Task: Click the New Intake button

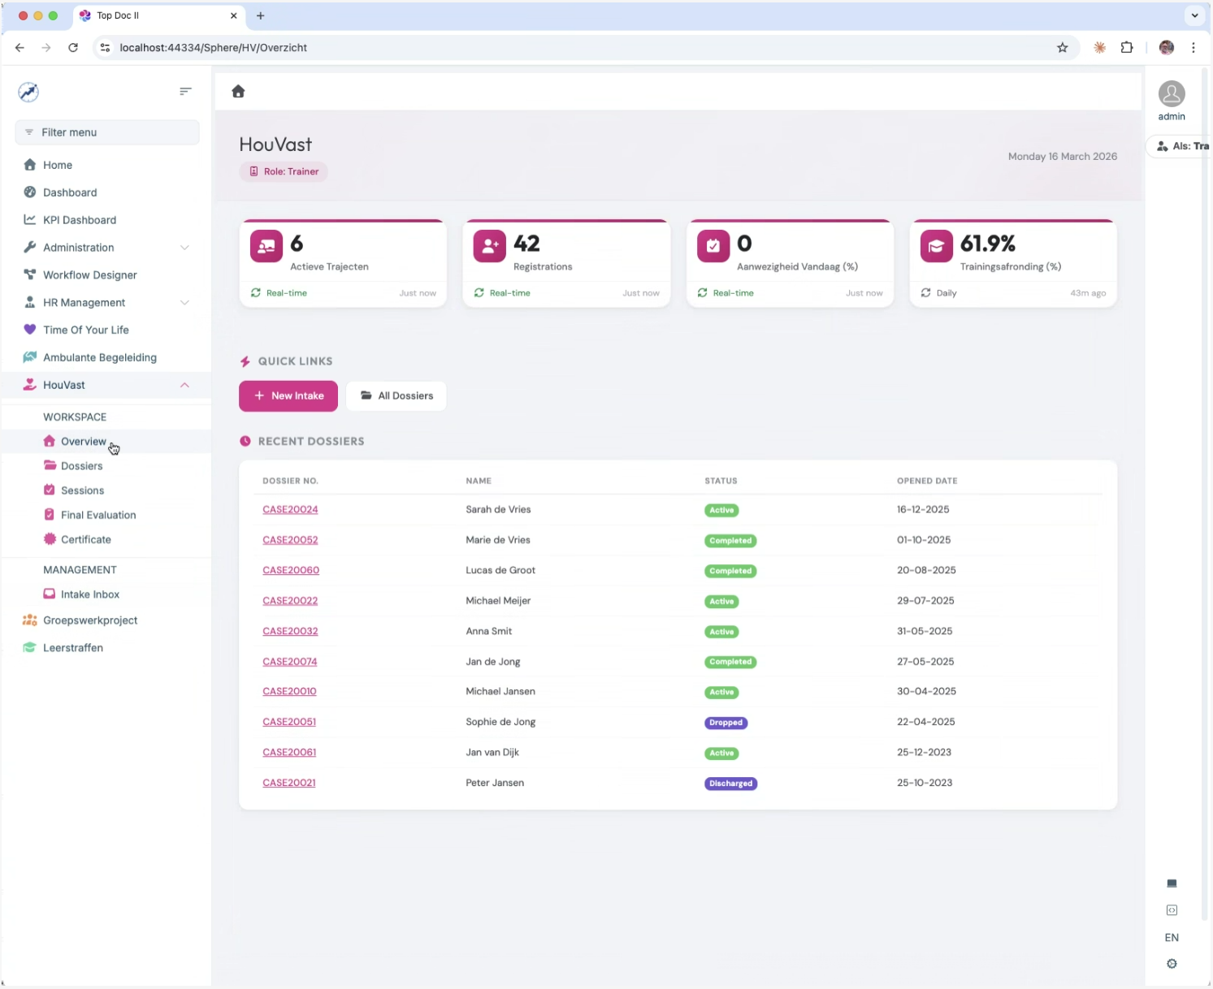Action: pyautogui.click(x=288, y=396)
